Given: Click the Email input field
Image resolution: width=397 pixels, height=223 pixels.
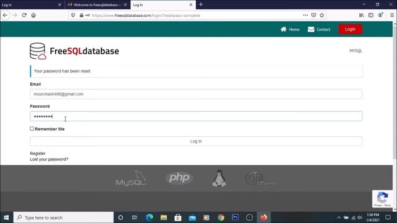Looking at the screenshot, I should point(196,94).
